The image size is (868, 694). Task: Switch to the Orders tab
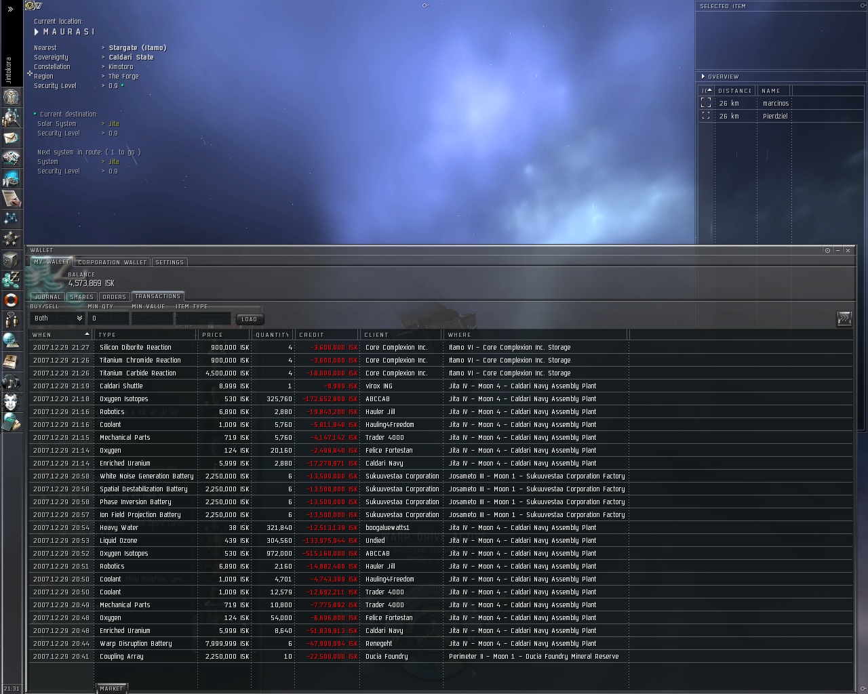pos(114,297)
